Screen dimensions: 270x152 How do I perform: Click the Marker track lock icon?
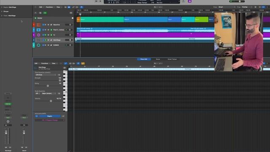point(35,18)
